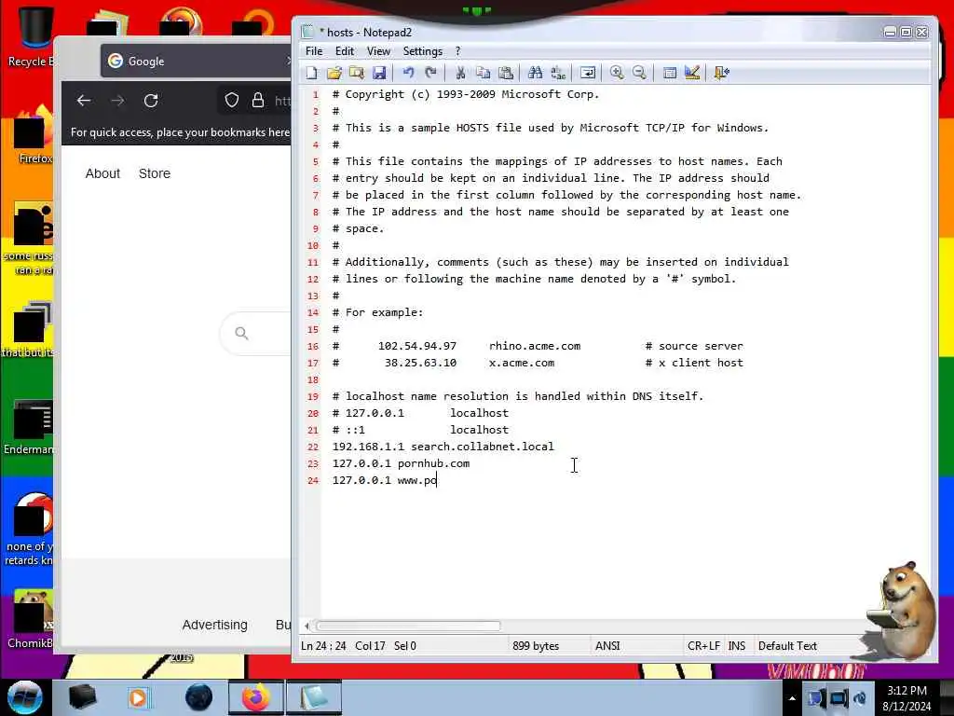Open the syntax scheme selection icon
This screenshot has width=954, height=716.
[669, 73]
